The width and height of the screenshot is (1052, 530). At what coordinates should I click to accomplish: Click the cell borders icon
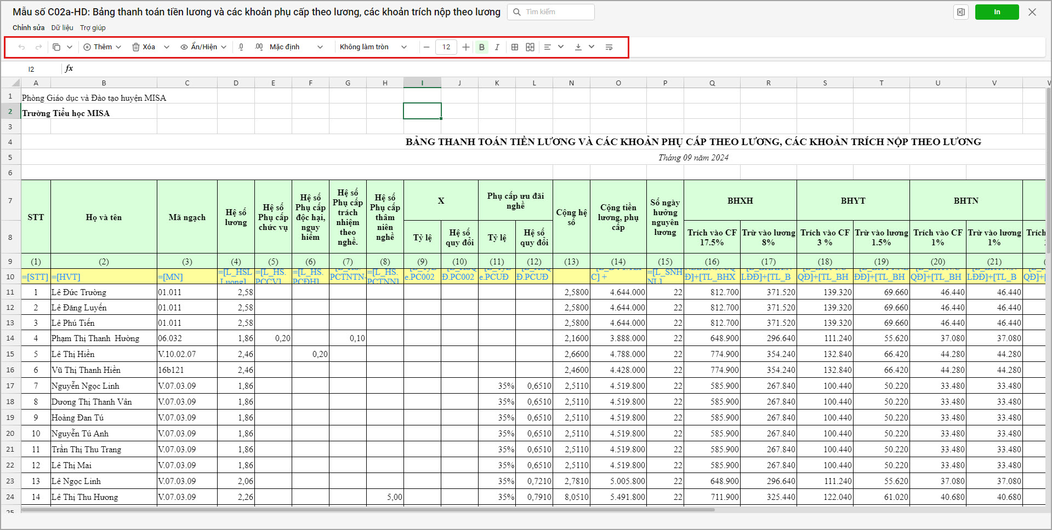pyautogui.click(x=514, y=47)
